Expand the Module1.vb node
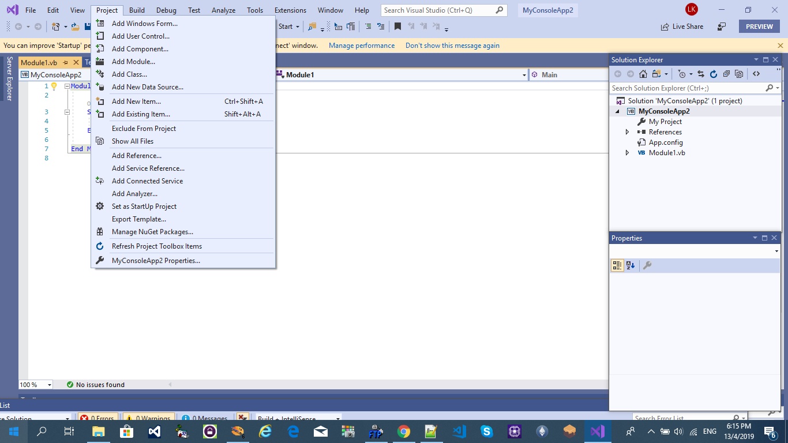The image size is (788, 443). (x=628, y=153)
